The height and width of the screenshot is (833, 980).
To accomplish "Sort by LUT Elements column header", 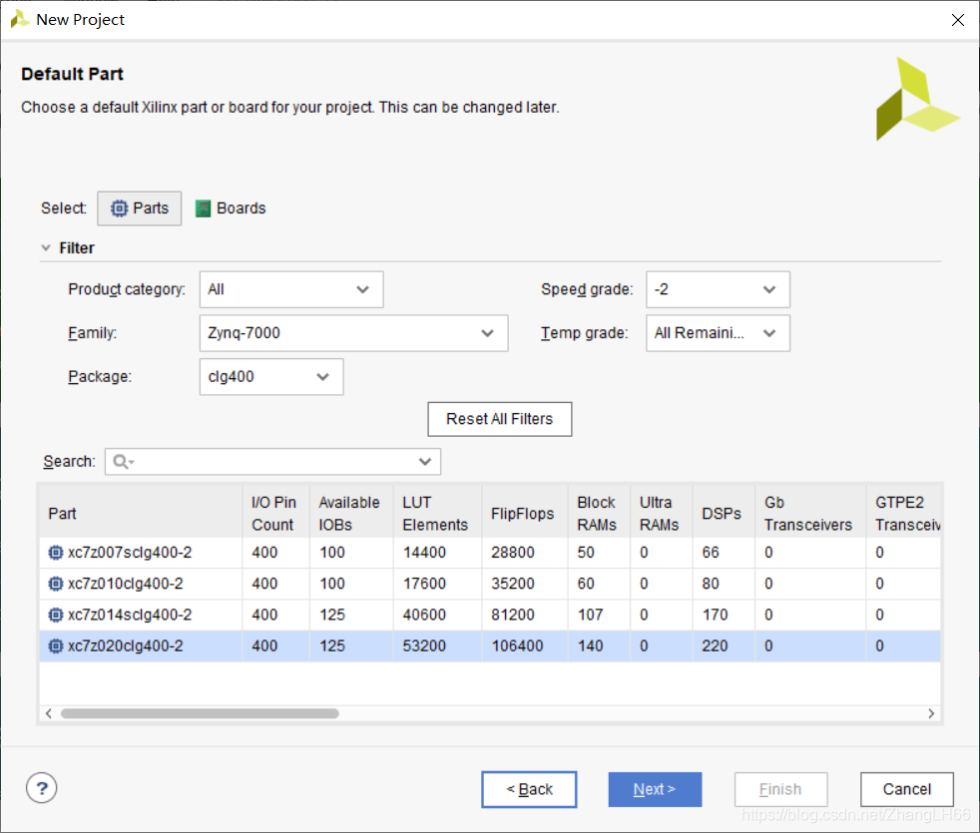I will point(437,513).
